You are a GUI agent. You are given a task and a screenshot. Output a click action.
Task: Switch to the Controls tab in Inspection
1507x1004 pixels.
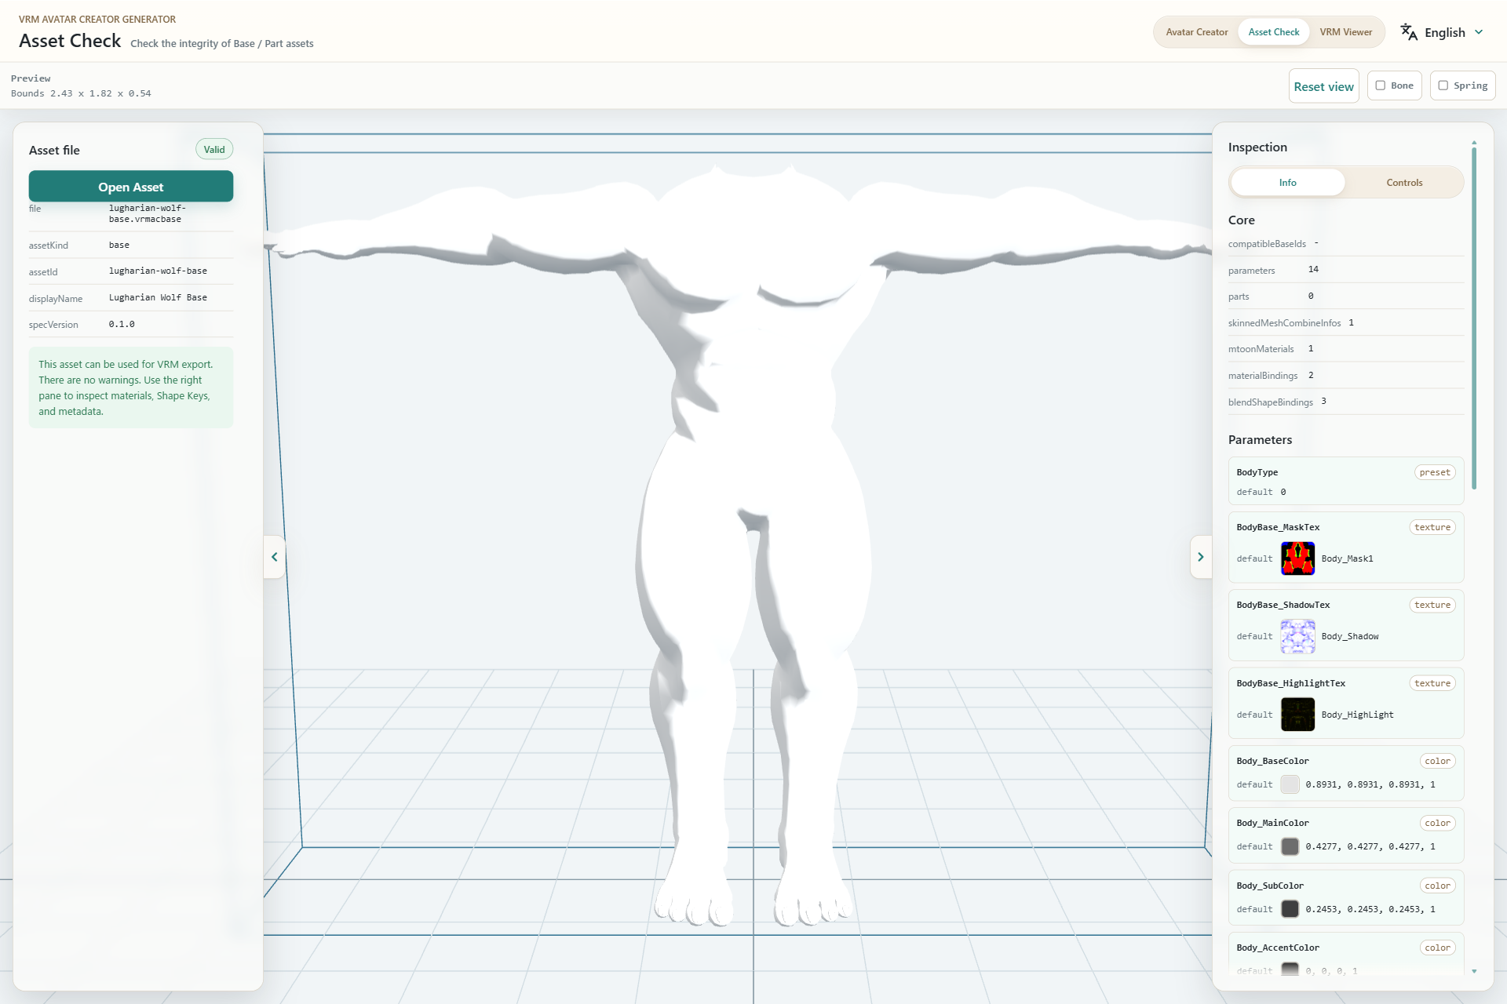pos(1404,182)
